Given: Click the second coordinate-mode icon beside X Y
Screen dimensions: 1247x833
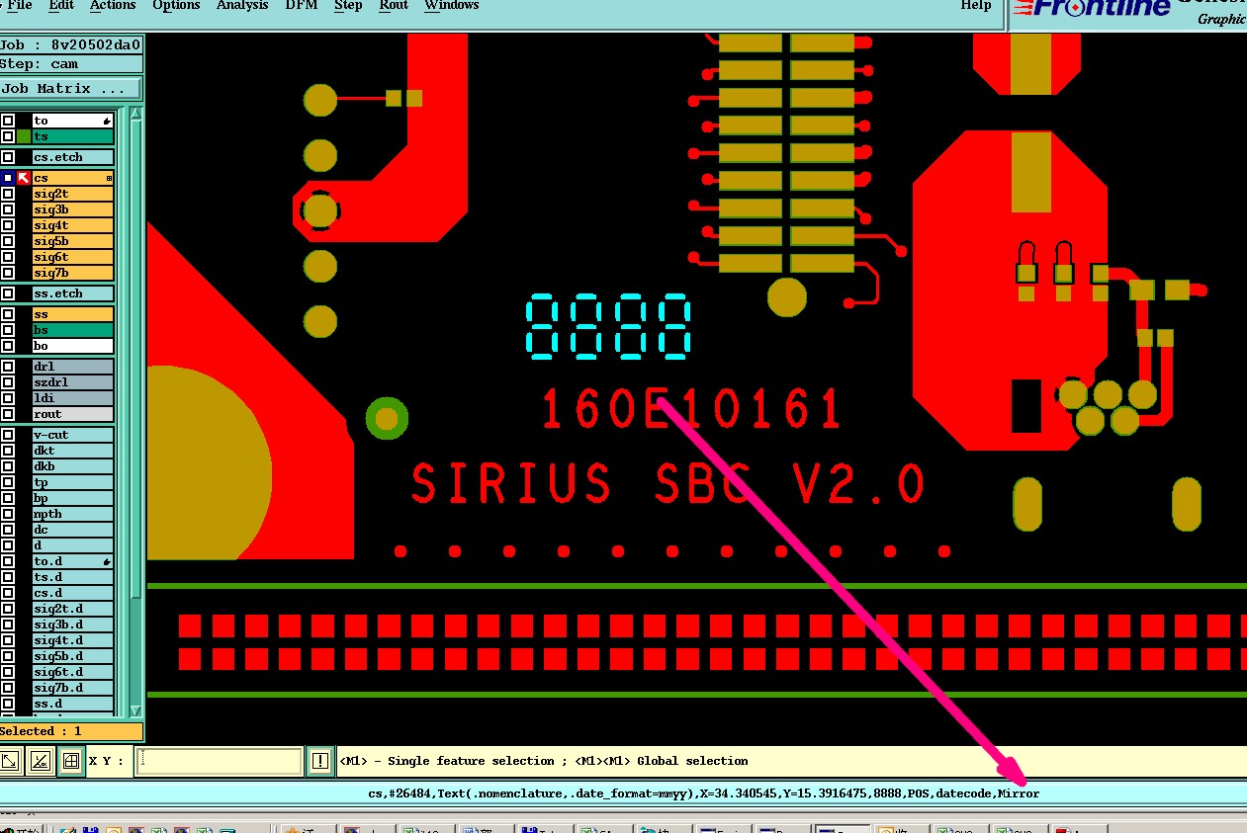Looking at the screenshot, I should [41, 761].
